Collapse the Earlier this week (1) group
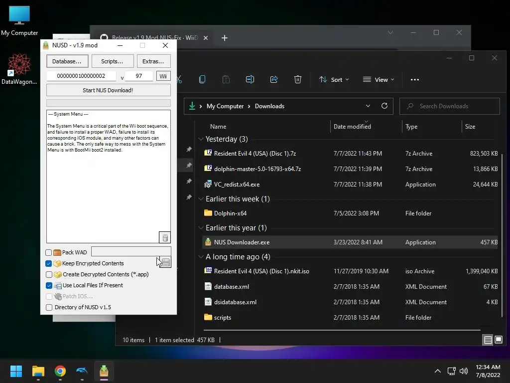The width and height of the screenshot is (510, 383). coord(201,199)
